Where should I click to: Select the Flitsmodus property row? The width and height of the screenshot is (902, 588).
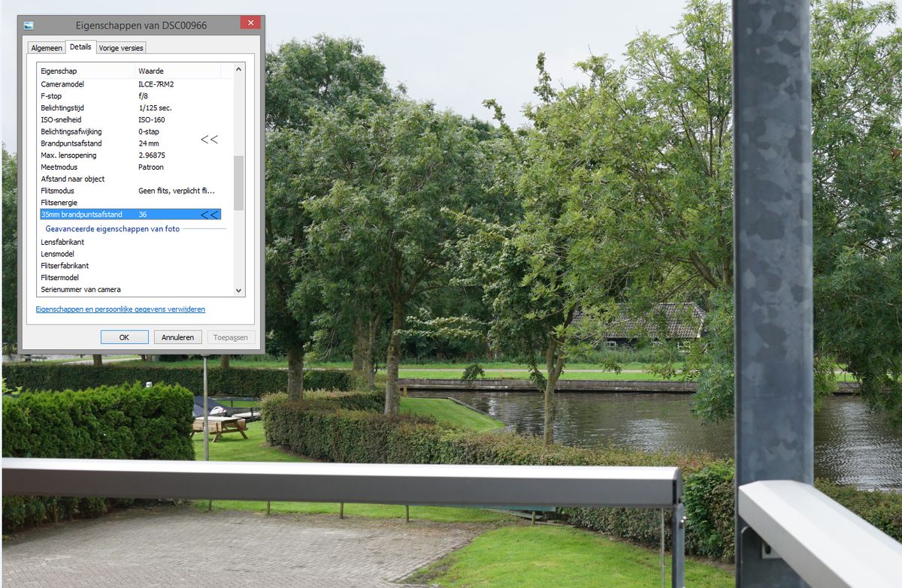[x=129, y=191]
